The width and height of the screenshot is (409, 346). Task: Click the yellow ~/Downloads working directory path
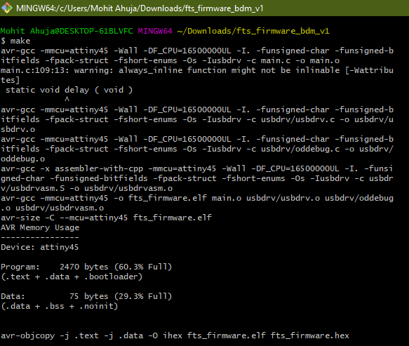tap(253, 31)
